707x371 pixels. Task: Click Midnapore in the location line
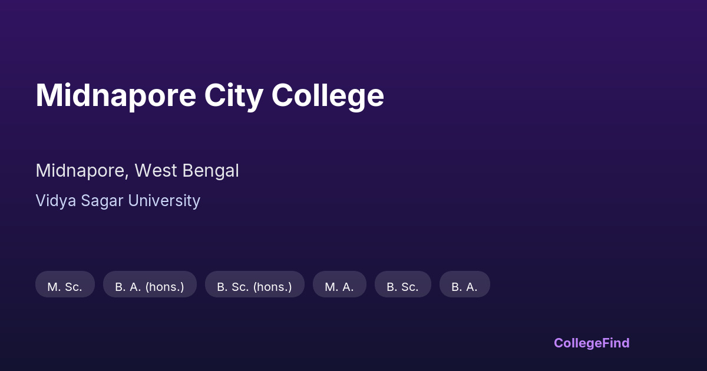point(81,171)
